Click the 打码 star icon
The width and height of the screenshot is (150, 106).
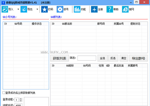(x=44, y=9)
